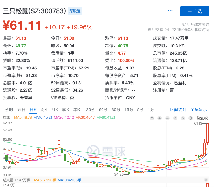This screenshot has height=187, width=214.
Task: Zoom out chart with minus icon
Action: coord(167,118)
